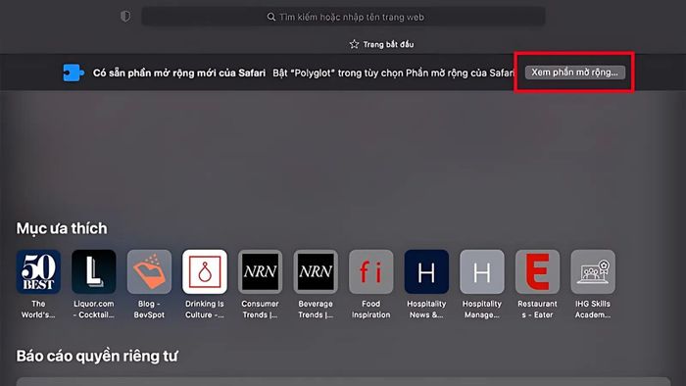Image resolution: width=686 pixels, height=386 pixels.
Task: Open the Hospitality News favorite
Action: [426, 271]
